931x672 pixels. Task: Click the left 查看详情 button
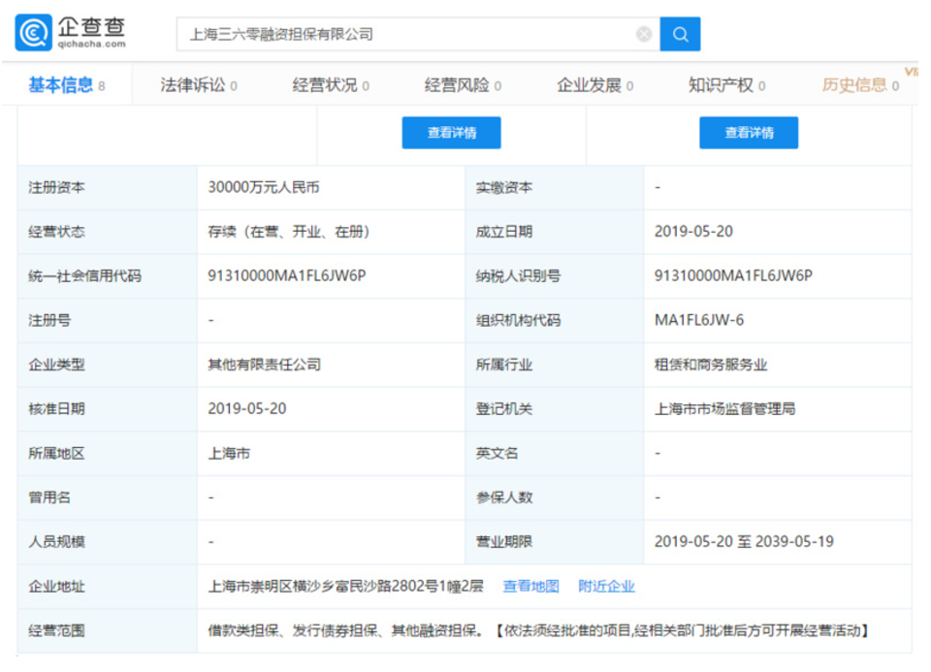tap(451, 133)
